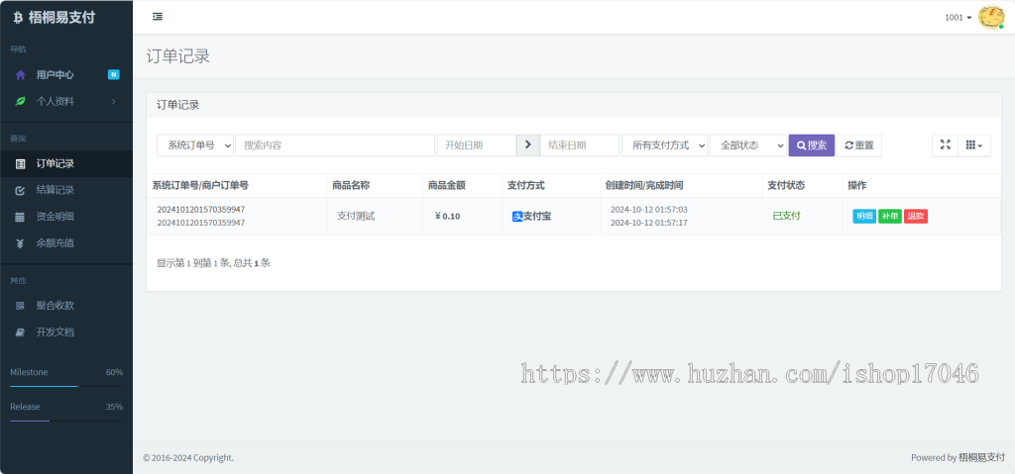Click the 2024-10-12 01:57:03 creation time
This screenshot has height=474, width=1015.
pyautogui.click(x=648, y=210)
